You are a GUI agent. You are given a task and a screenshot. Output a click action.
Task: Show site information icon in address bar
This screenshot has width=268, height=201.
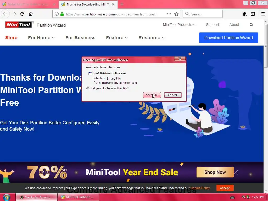pyautogui.click(x=57, y=14)
